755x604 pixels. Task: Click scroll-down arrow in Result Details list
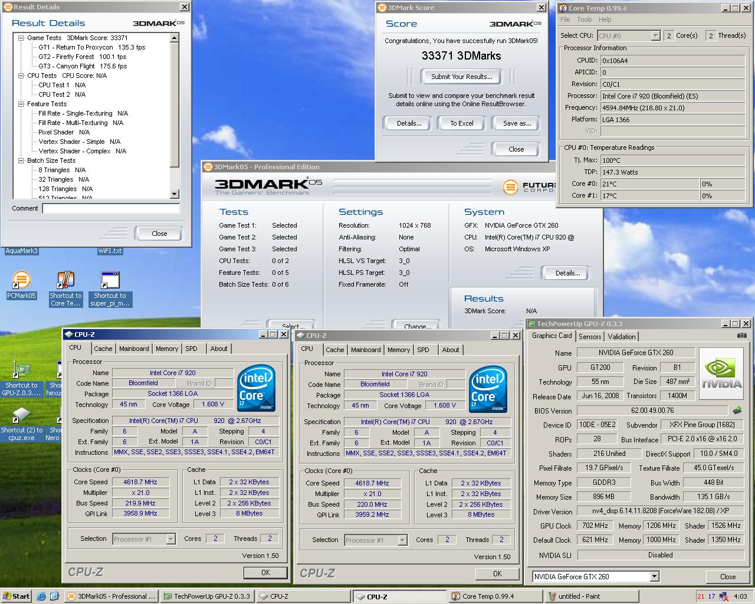174,194
